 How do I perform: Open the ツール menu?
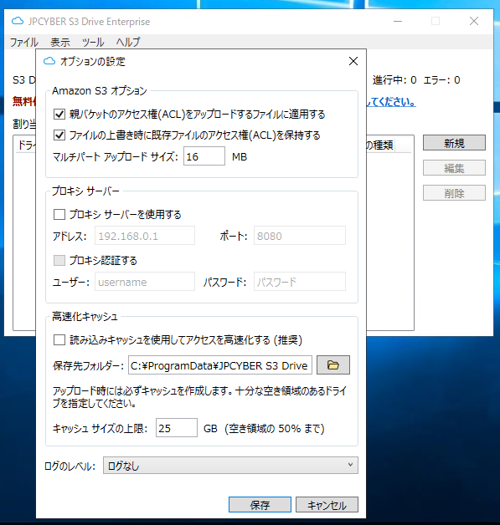pos(93,42)
